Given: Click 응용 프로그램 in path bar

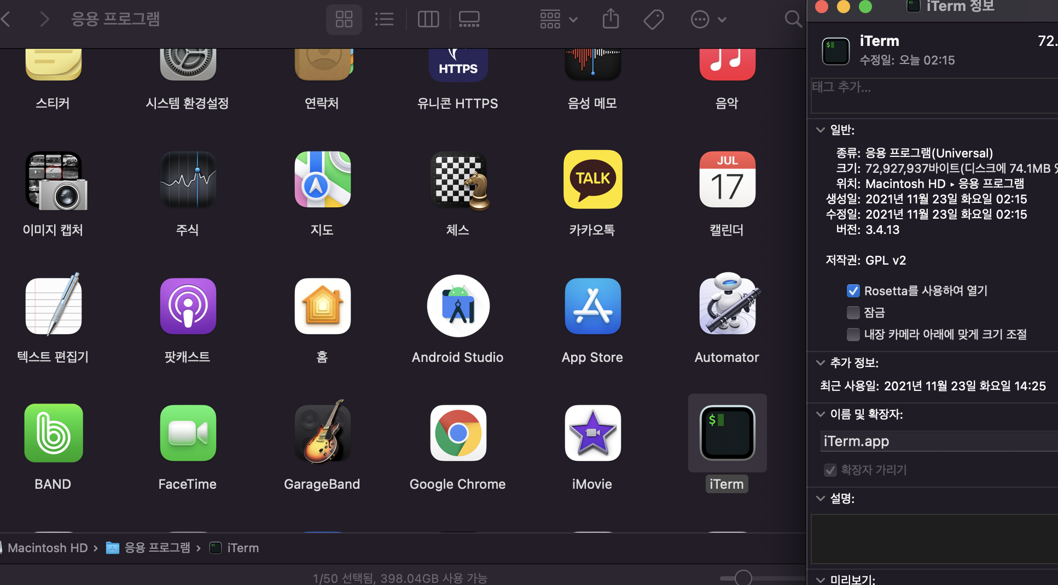Looking at the screenshot, I should coord(148,548).
